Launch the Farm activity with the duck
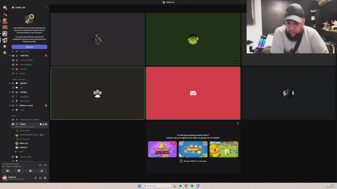This screenshot has width=337, height=189. (x=224, y=149)
